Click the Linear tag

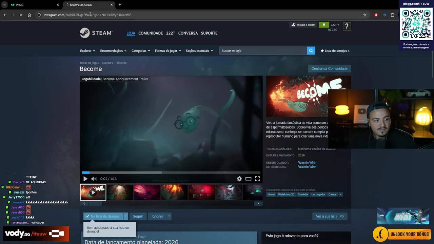(x=271, y=195)
